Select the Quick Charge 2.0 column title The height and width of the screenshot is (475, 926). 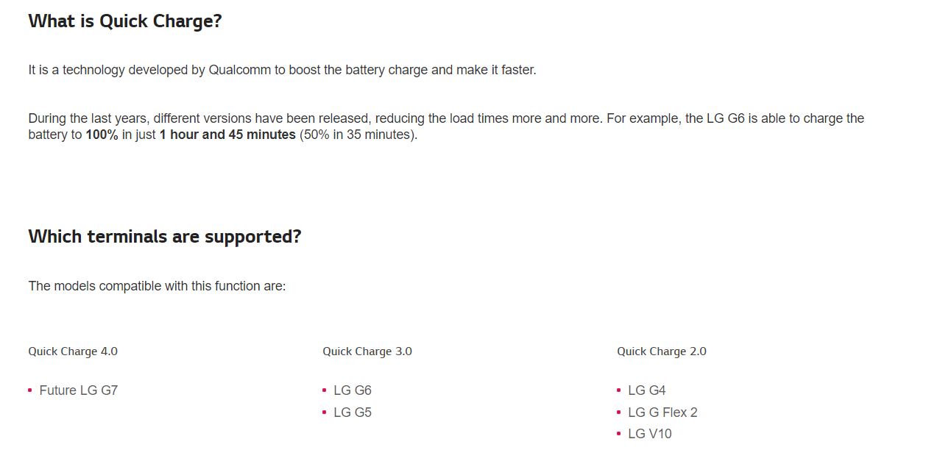[662, 351]
